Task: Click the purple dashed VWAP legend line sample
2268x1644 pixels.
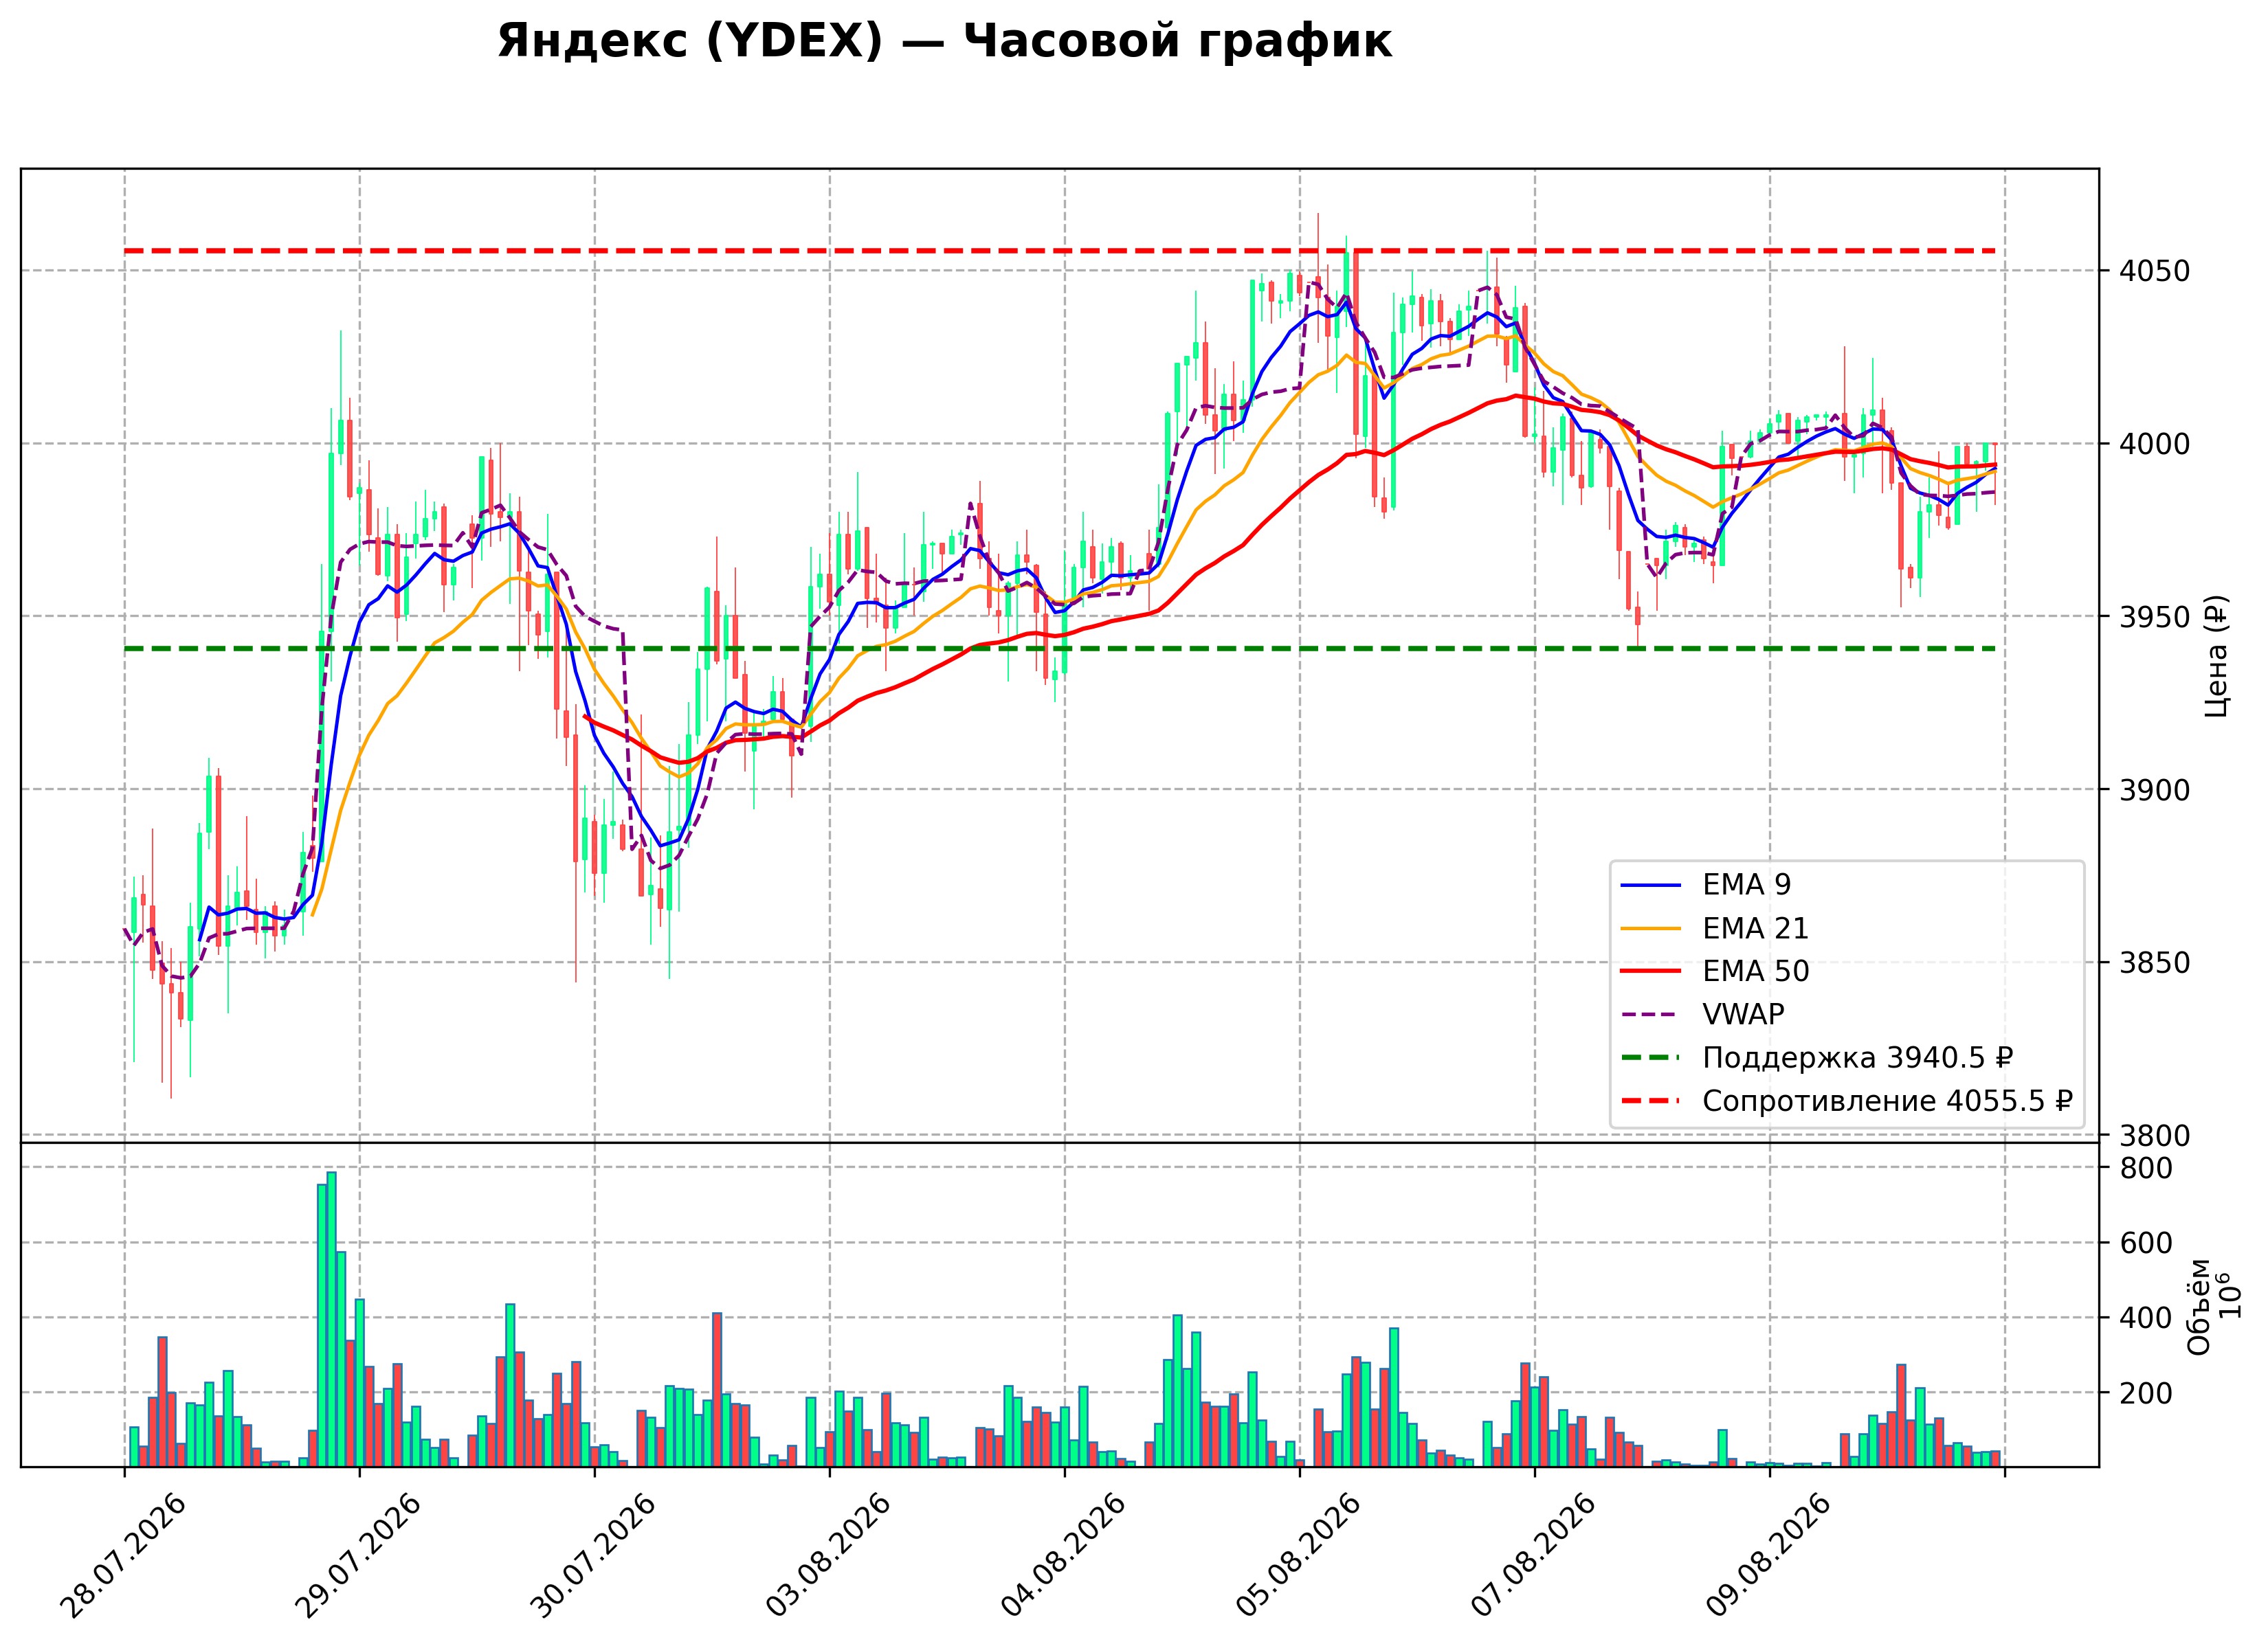Action: [1651, 1015]
